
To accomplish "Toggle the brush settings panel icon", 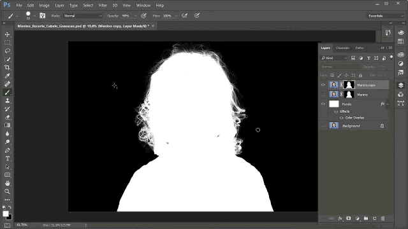I will pos(43,16).
